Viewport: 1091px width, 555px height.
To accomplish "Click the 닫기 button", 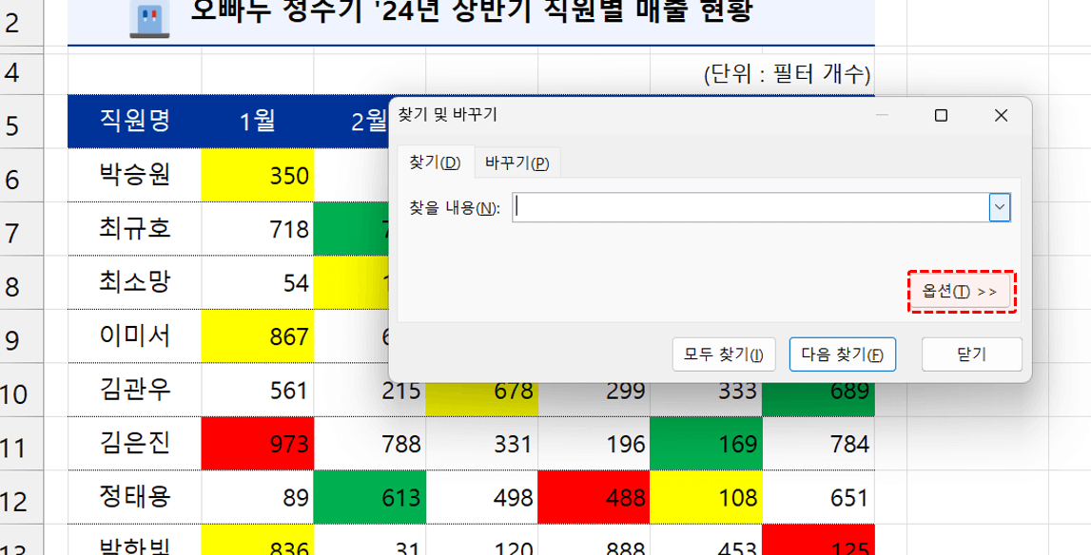I will tap(971, 354).
